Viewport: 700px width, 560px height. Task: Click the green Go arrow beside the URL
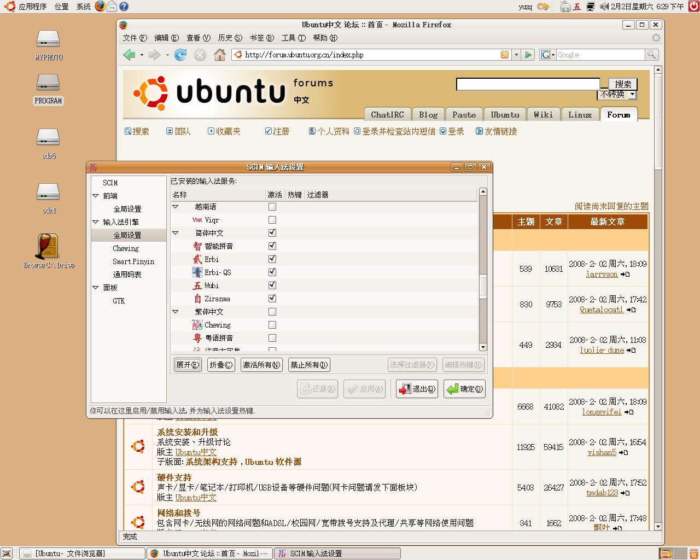pos(528,55)
